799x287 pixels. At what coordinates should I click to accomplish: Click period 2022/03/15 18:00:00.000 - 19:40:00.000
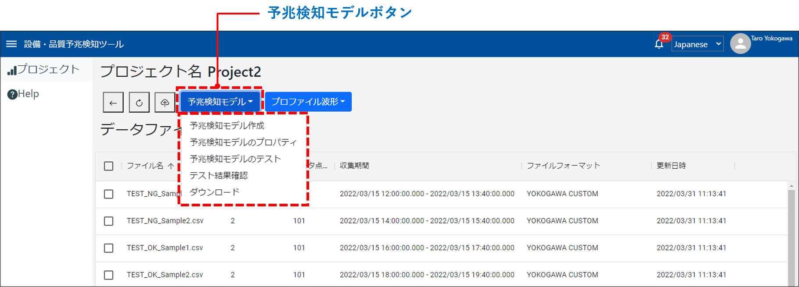click(427, 275)
